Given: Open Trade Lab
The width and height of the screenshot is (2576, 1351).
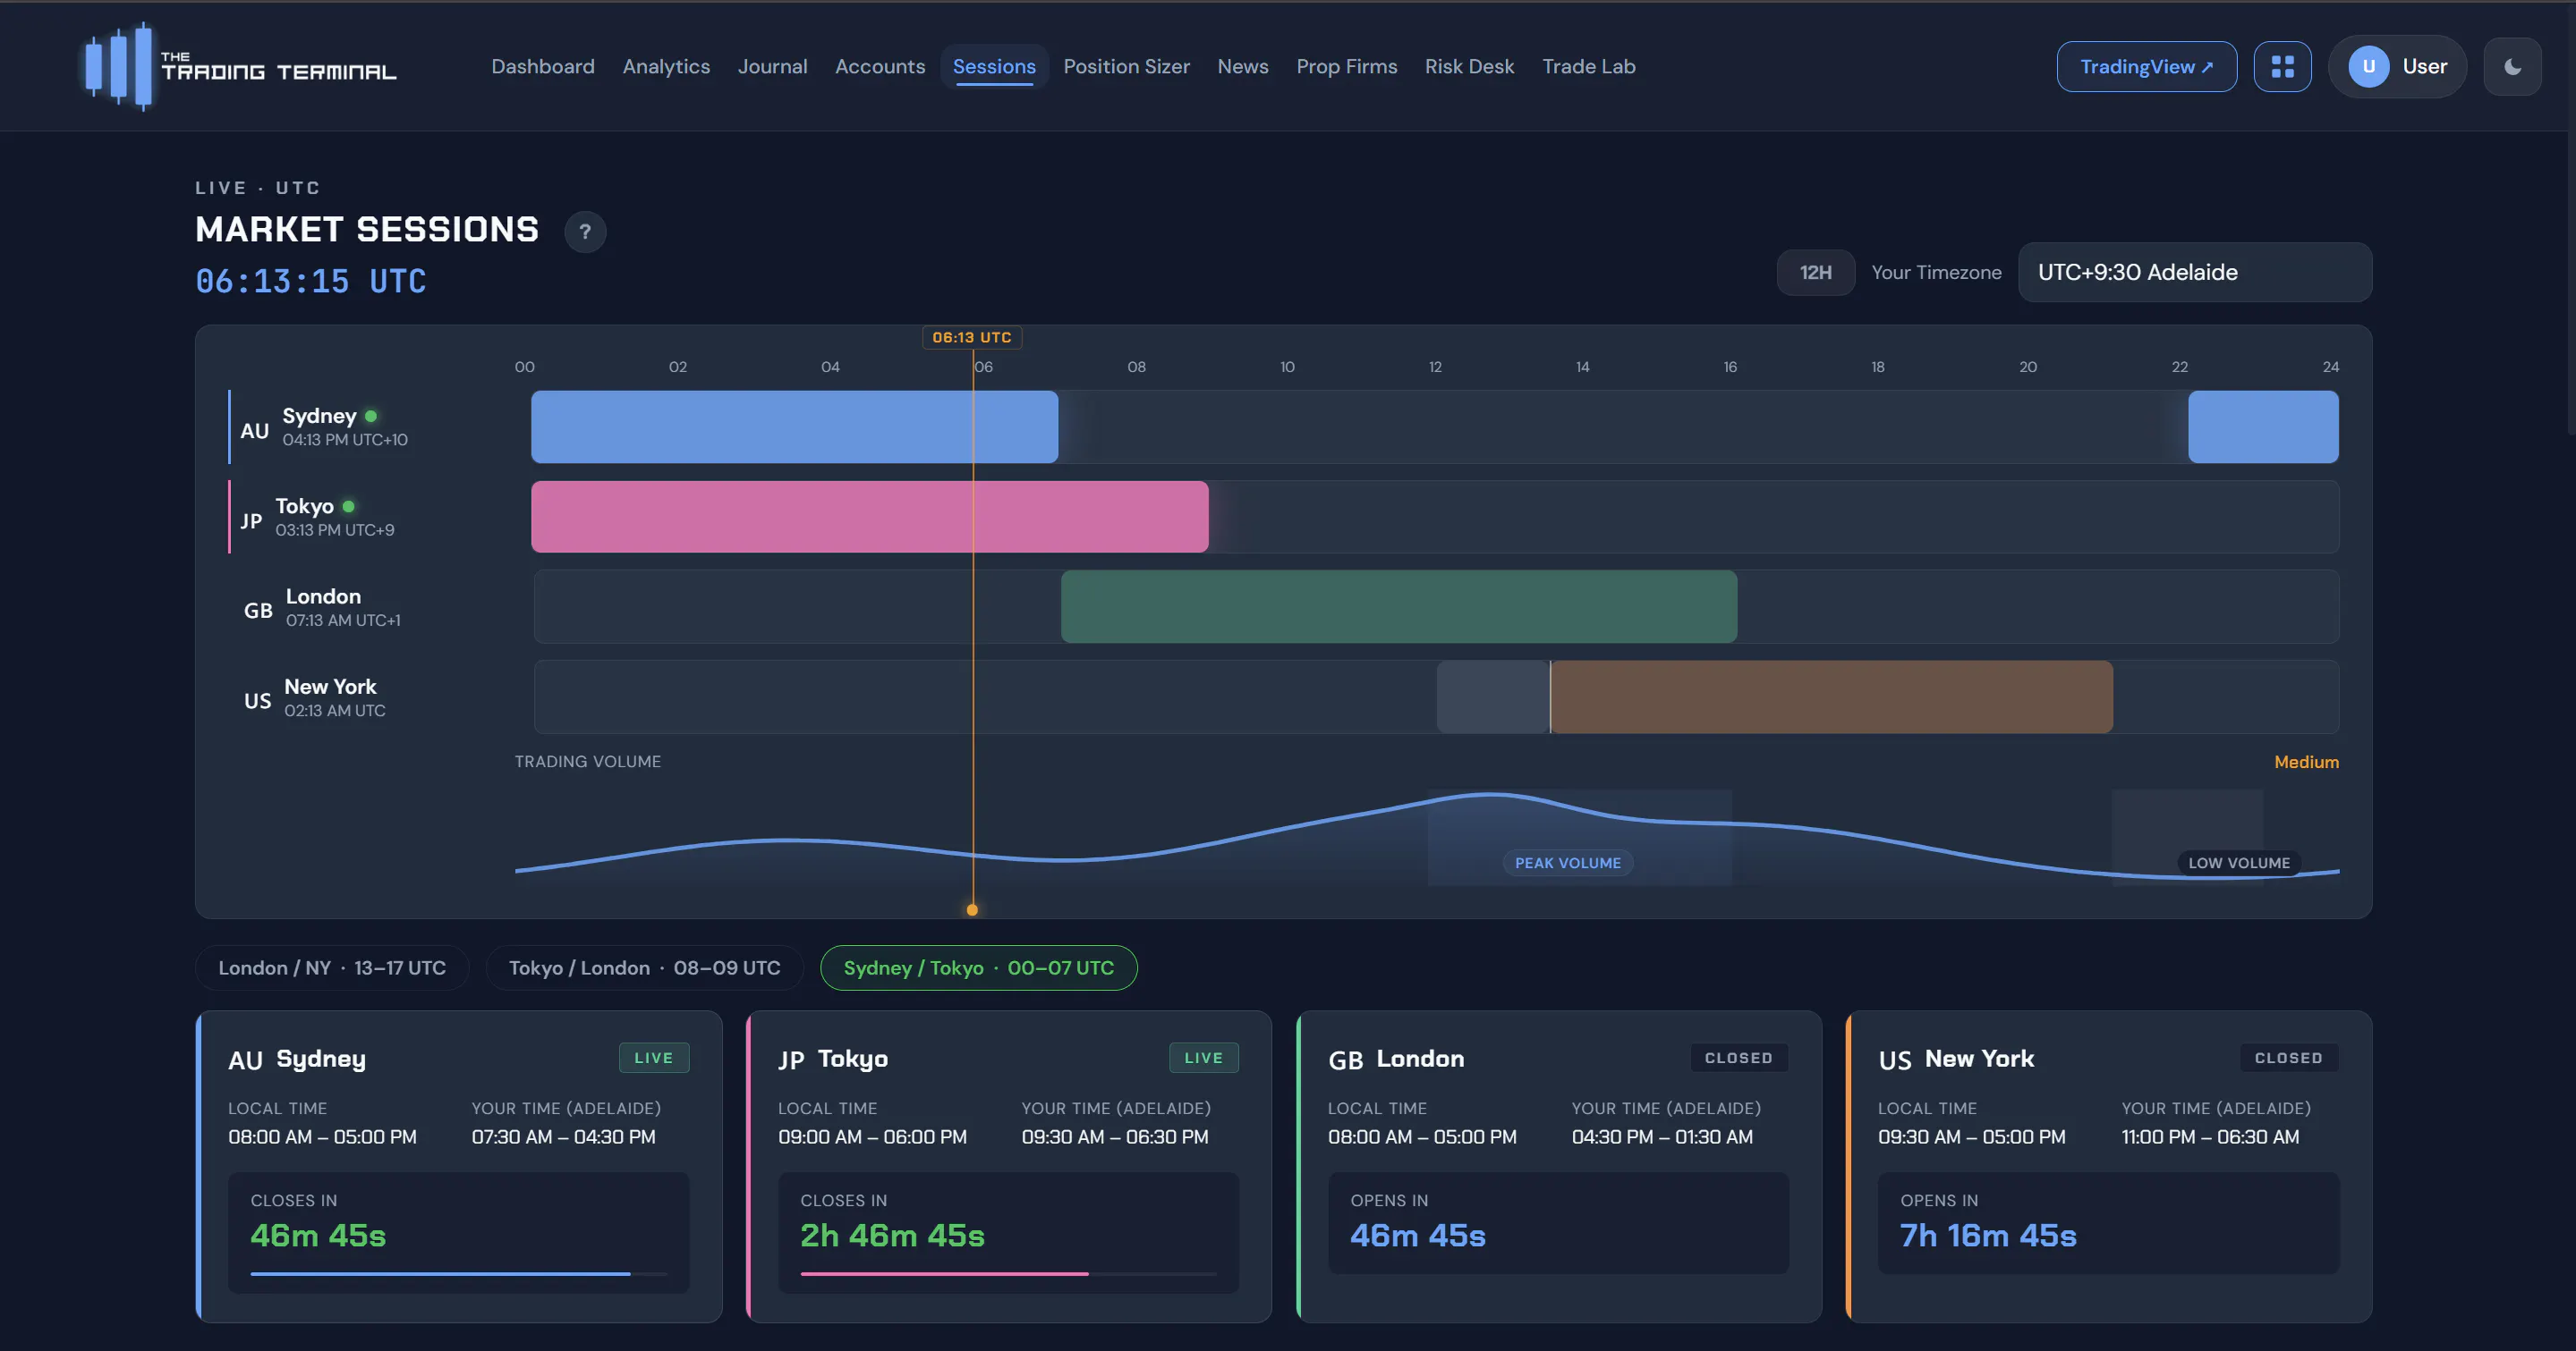Looking at the screenshot, I should coord(1588,66).
